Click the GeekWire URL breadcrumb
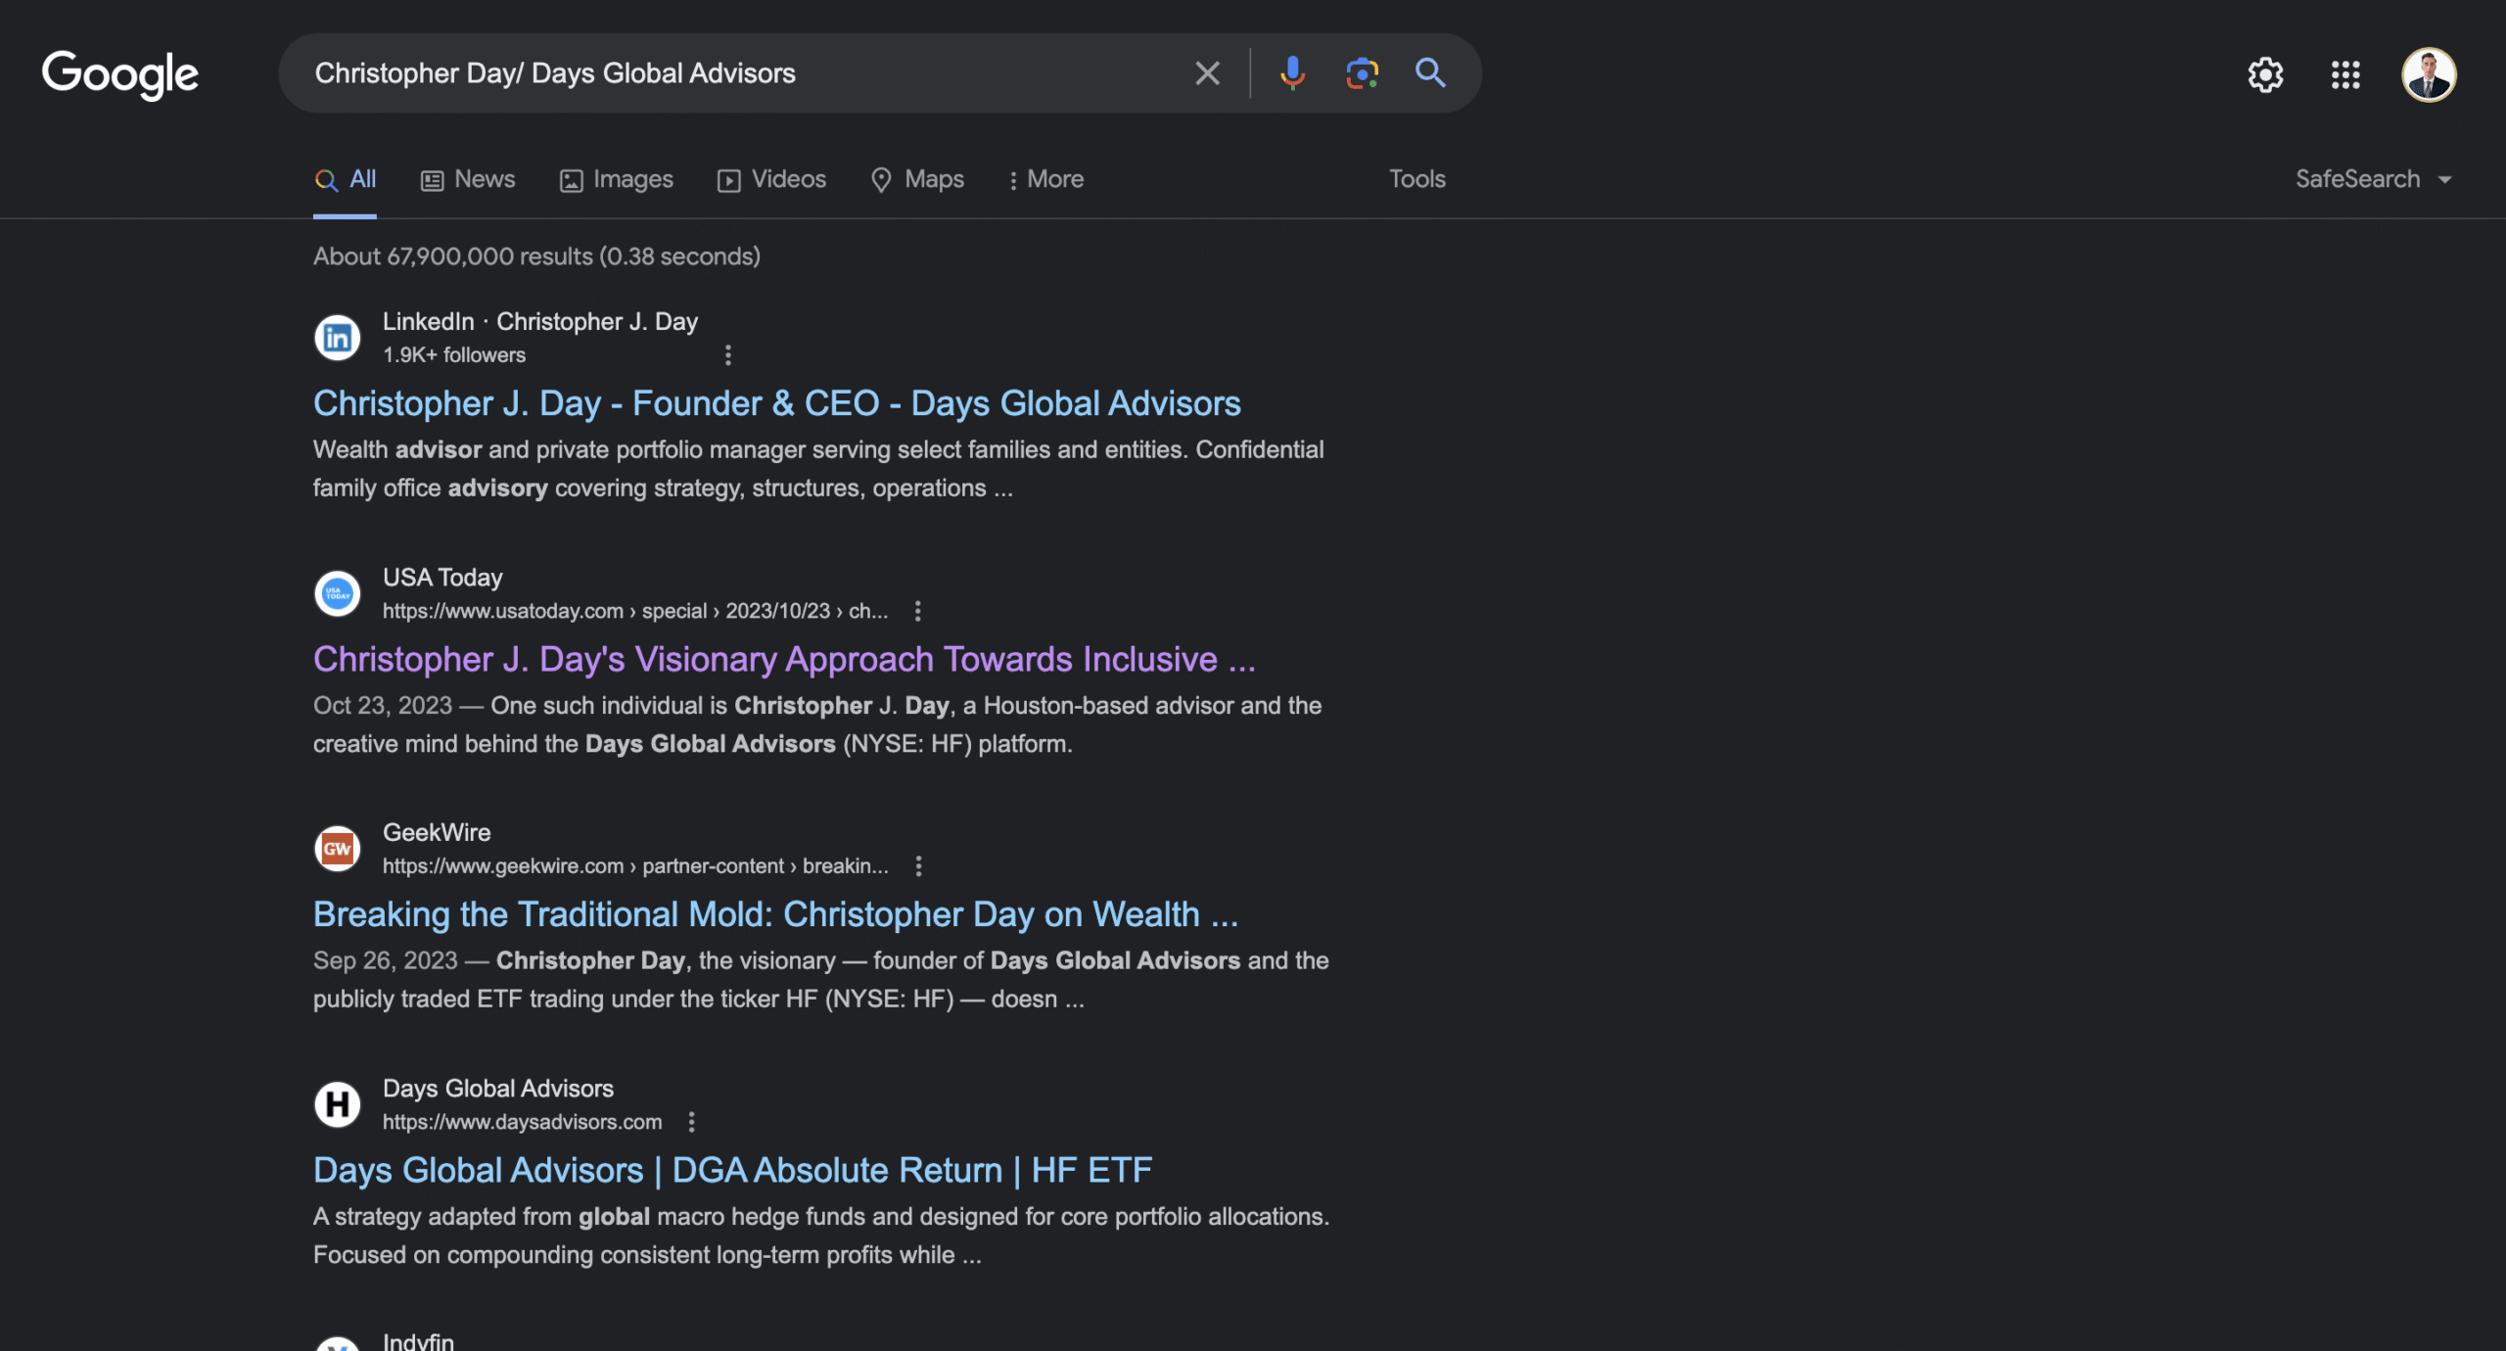This screenshot has height=1351, width=2506. 635,865
